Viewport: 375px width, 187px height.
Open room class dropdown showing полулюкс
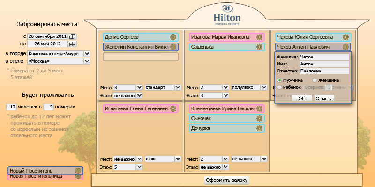tap(264, 87)
